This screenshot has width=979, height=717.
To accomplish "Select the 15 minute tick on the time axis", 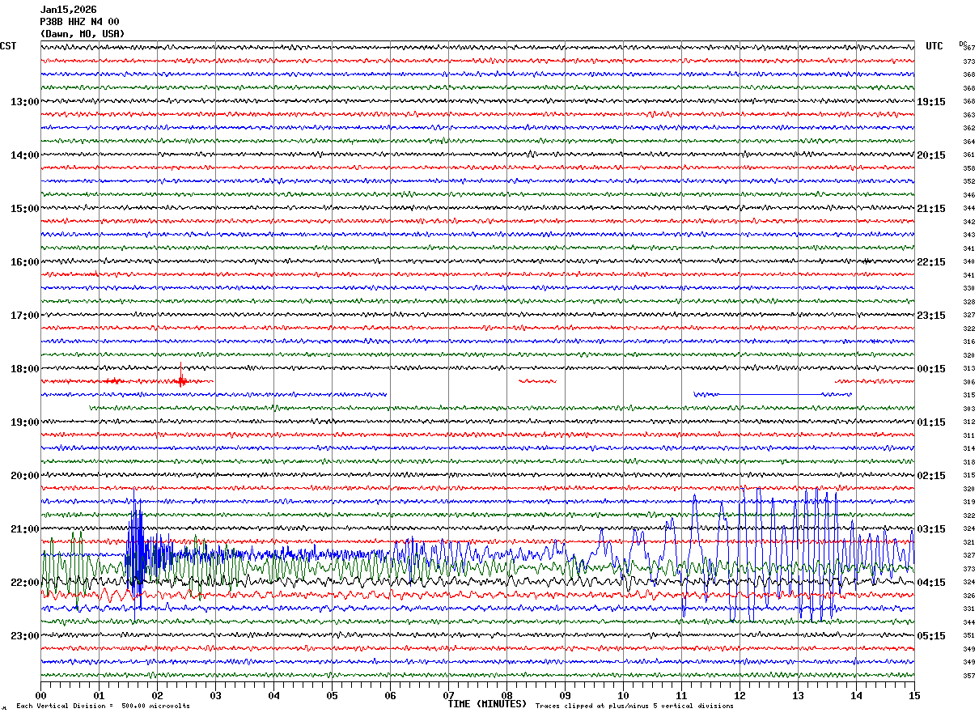I will [x=913, y=695].
